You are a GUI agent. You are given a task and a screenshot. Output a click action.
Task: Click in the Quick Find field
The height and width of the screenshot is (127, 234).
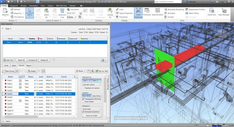[73, 13]
